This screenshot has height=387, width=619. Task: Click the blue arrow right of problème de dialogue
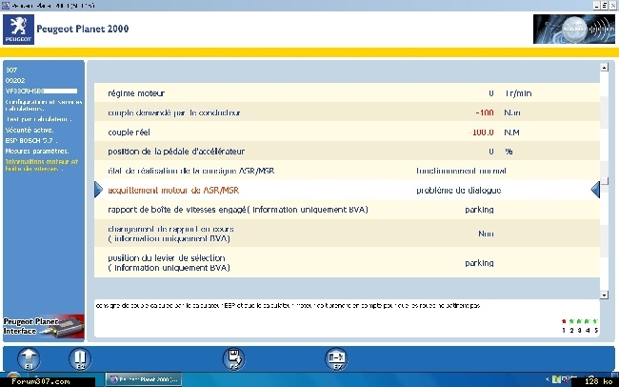596,190
